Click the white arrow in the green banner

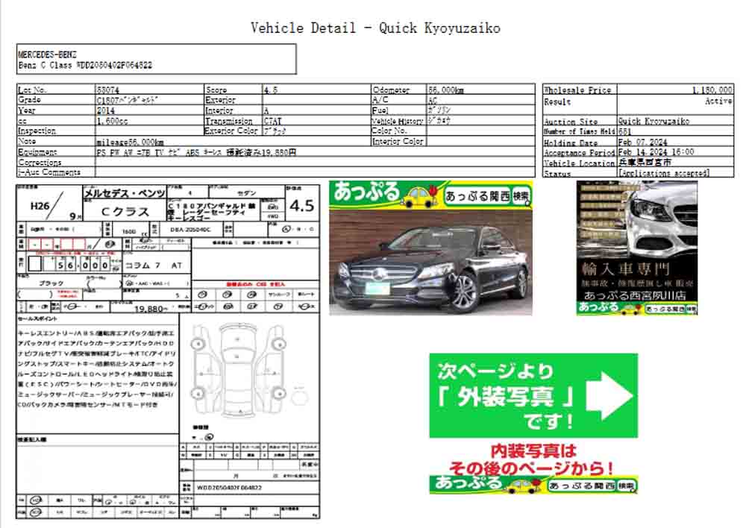pos(610,396)
